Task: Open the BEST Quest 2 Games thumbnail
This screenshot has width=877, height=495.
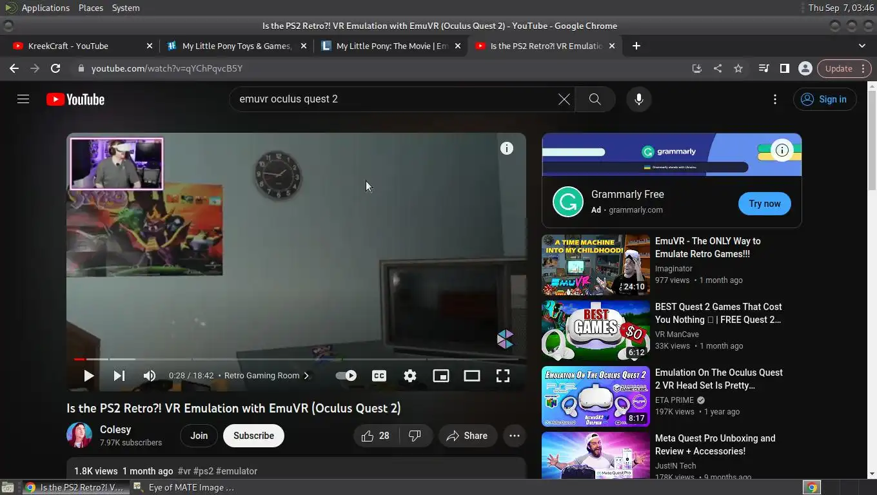Action: point(596,331)
